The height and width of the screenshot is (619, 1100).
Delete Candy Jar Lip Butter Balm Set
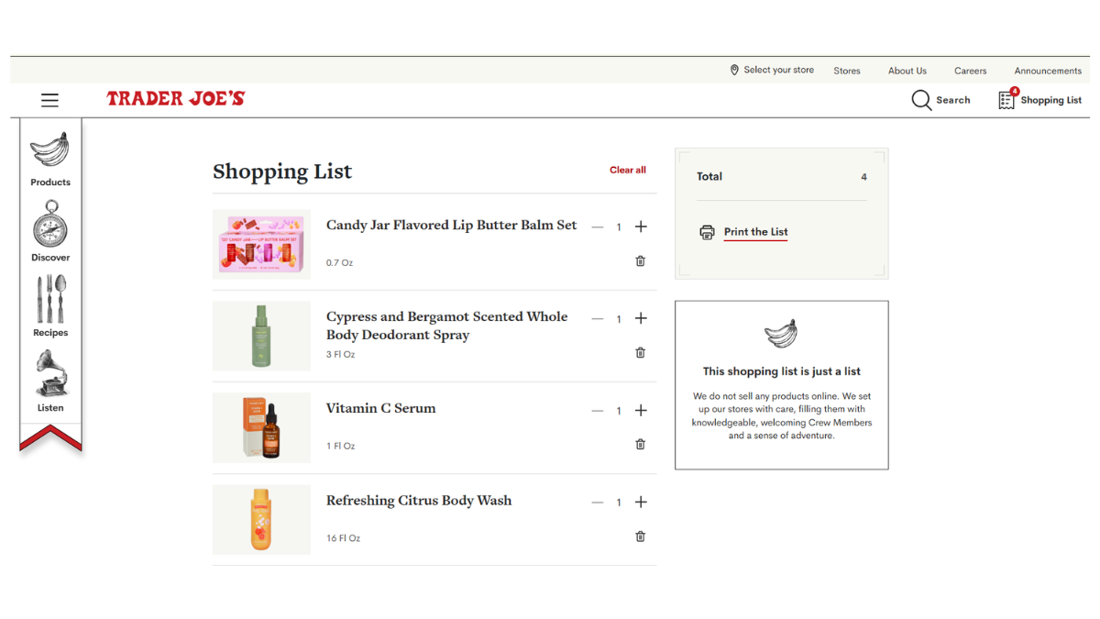click(641, 261)
